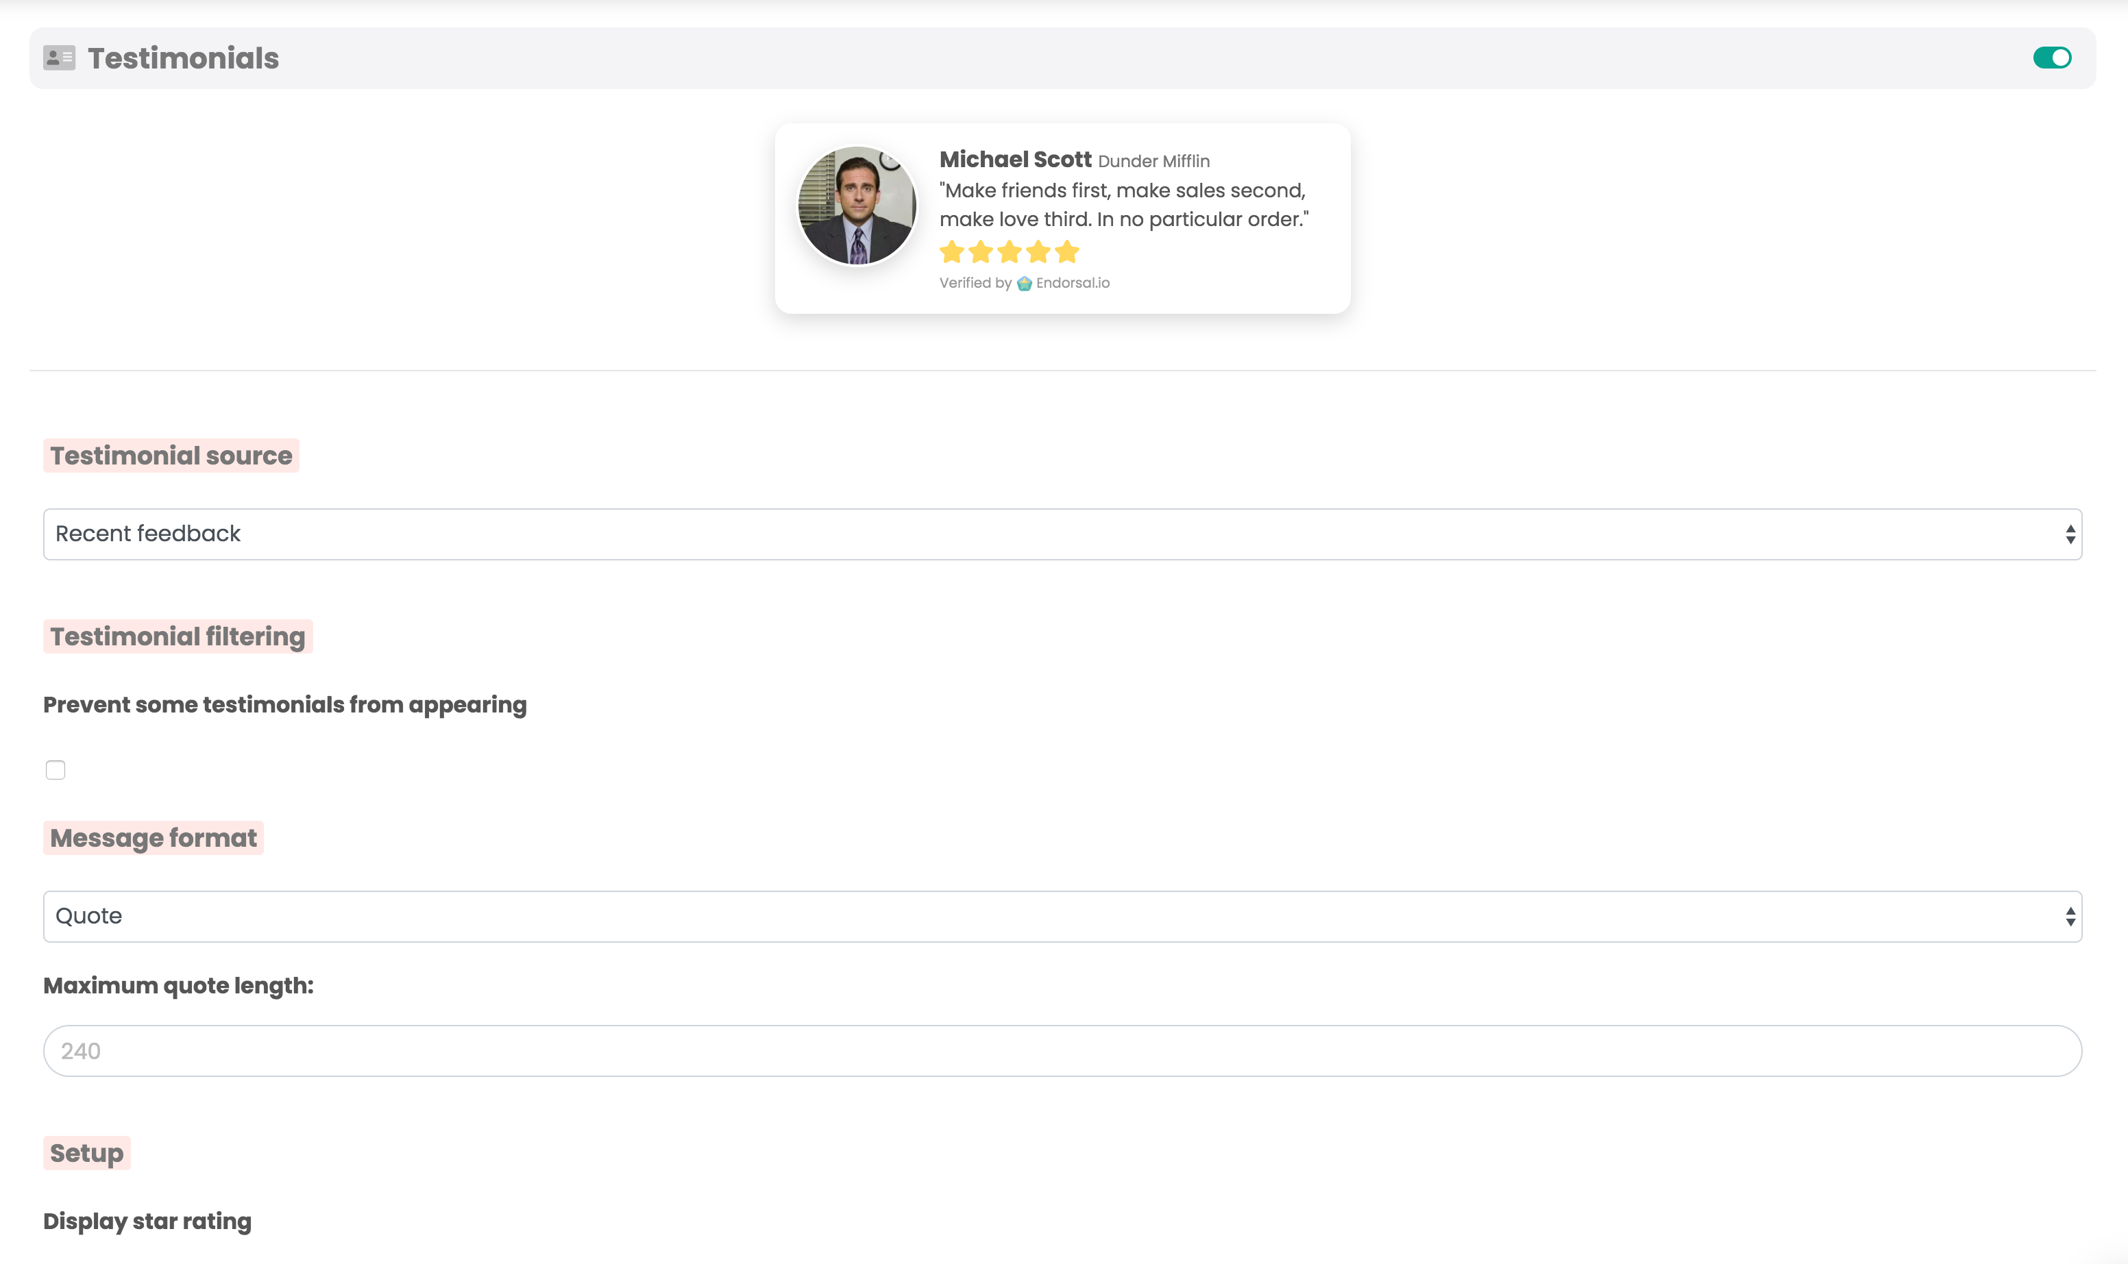2128x1264 pixels.
Task: Enable the prevent testimonials from appearing checkbox
Action: [x=56, y=769]
